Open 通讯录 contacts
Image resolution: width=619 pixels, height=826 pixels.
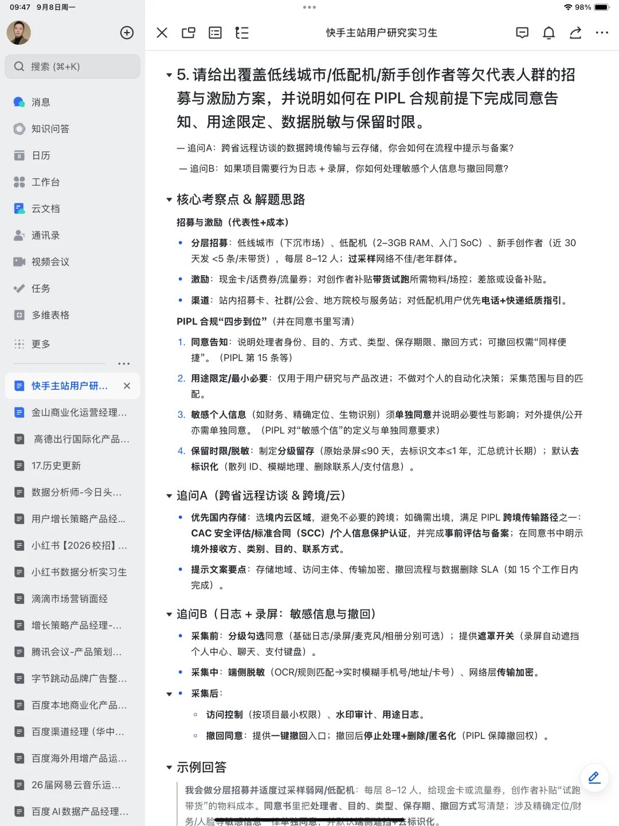[x=72, y=235]
